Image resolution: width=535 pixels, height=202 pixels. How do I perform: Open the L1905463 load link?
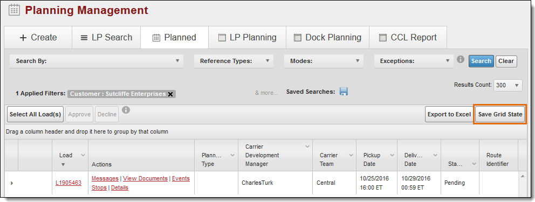(x=68, y=183)
